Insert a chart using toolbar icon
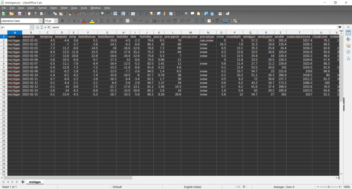Screen dimensions: 352x189 pos(164,14)
